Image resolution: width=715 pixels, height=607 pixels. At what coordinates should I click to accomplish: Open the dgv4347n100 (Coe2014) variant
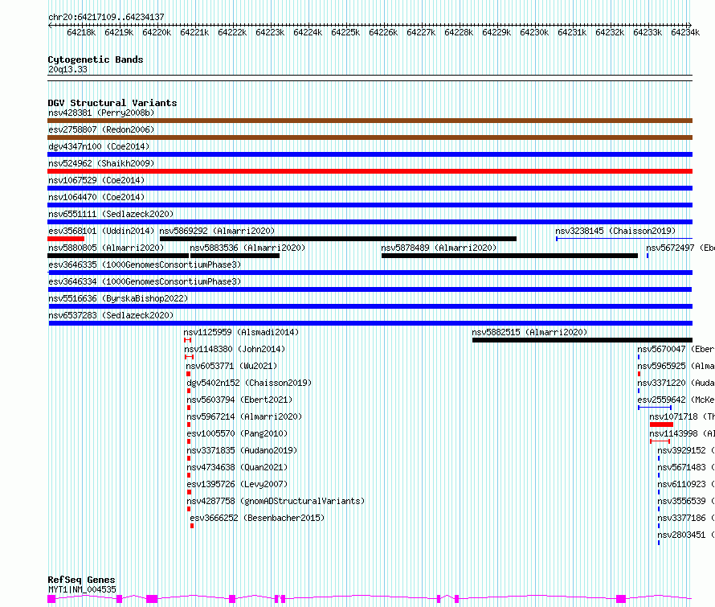pyautogui.click(x=99, y=146)
